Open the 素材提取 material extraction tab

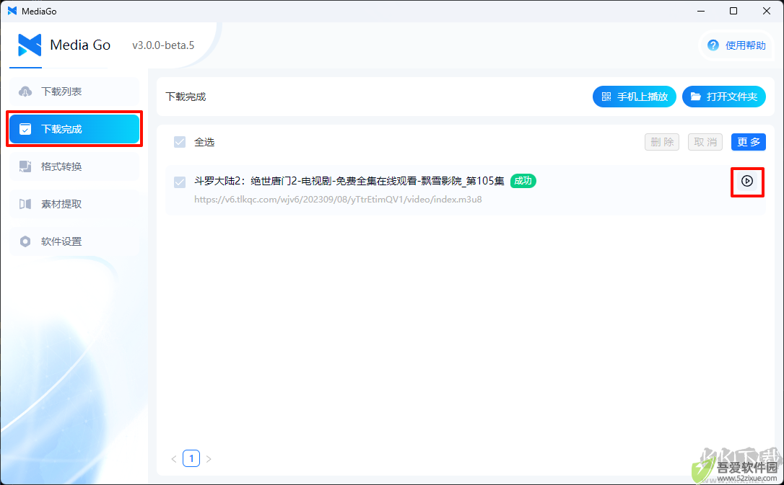[x=74, y=204]
